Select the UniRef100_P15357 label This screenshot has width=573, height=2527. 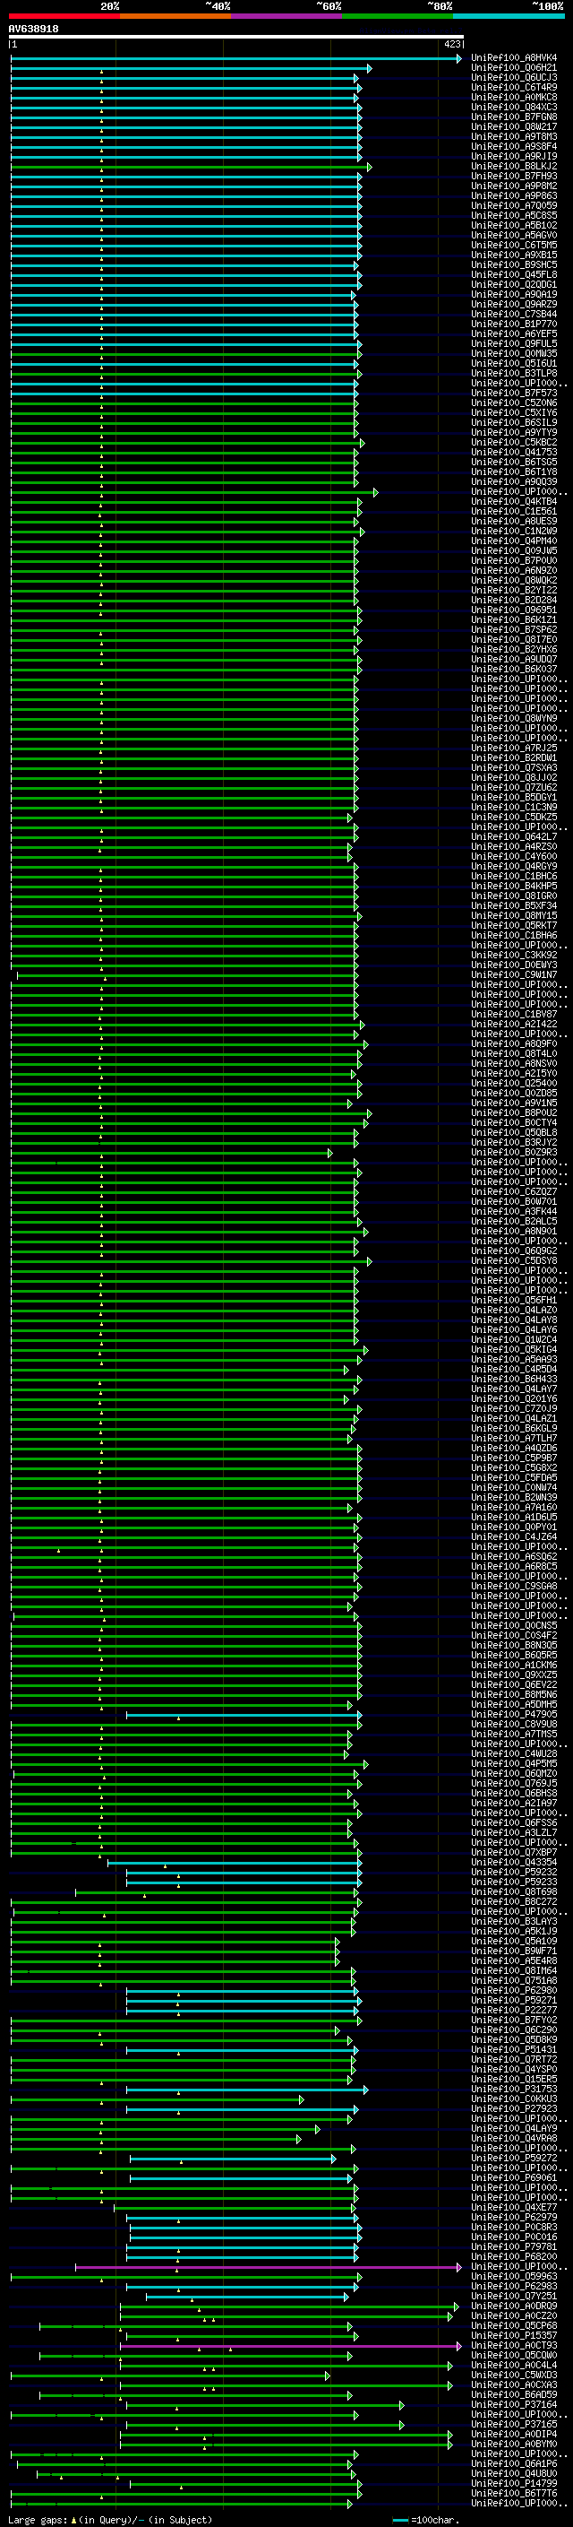tap(514, 2336)
